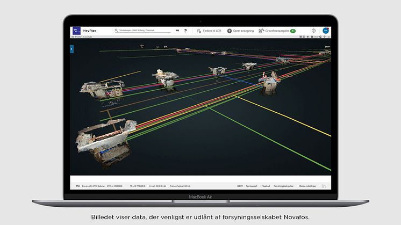Click the green Graveforespørgsler count badge
401x225 pixels.
pyautogui.click(x=293, y=31)
